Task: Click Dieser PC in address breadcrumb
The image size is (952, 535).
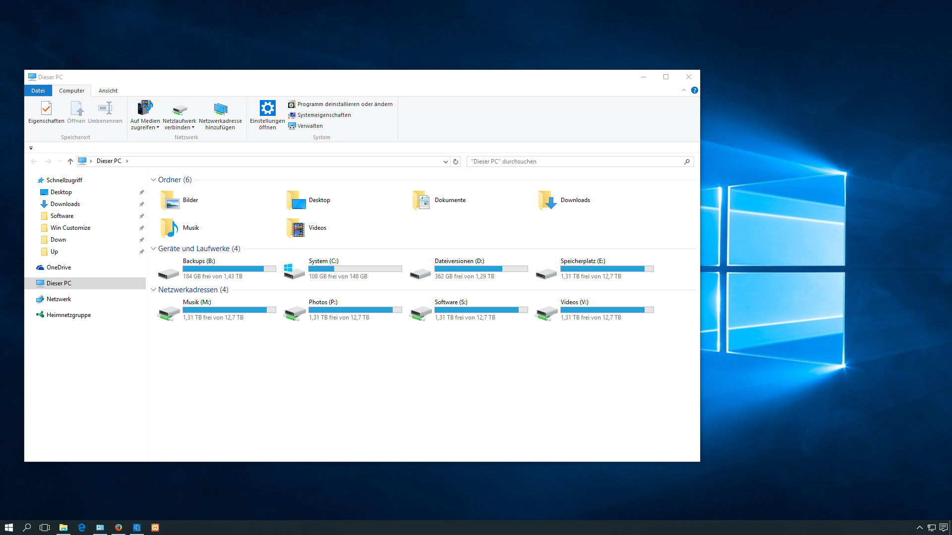Action: click(109, 161)
